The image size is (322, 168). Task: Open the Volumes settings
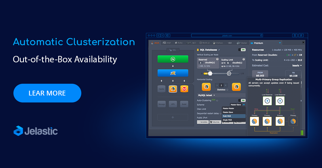pyautogui.click(x=215, y=122)
